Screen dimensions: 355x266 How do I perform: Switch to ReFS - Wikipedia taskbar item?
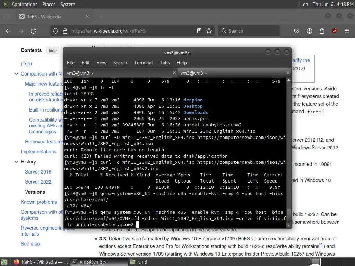[x=41, y=262]
